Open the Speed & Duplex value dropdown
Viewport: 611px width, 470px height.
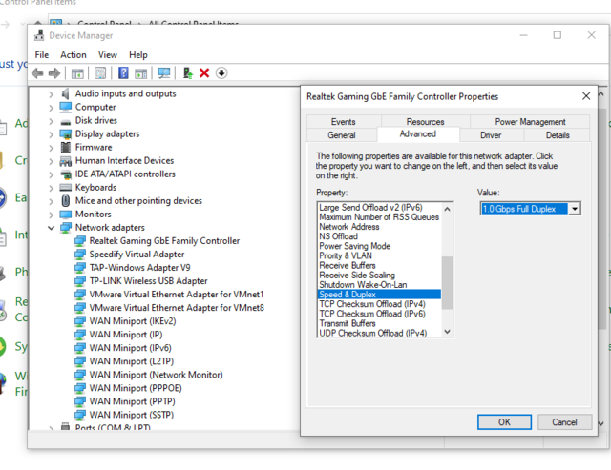pyautogui.click(x=575, y=208)
